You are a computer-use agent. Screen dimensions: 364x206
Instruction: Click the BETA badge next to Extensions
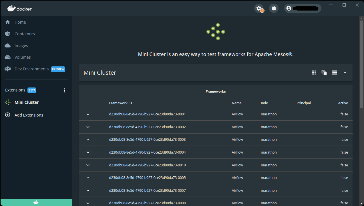32,90
